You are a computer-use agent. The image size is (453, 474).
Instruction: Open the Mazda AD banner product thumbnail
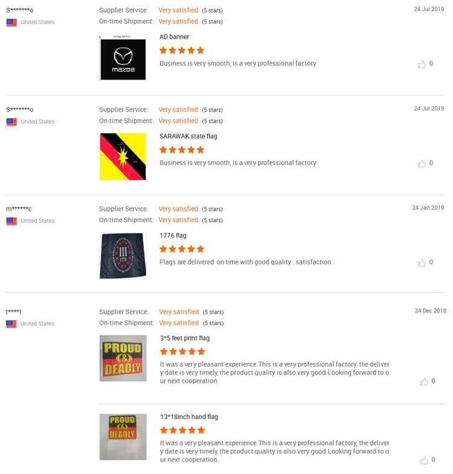tap(123, 57)
